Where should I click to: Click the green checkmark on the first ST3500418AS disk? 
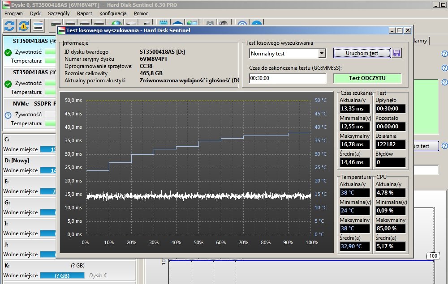pyautogui.click(x=8, y=53)
